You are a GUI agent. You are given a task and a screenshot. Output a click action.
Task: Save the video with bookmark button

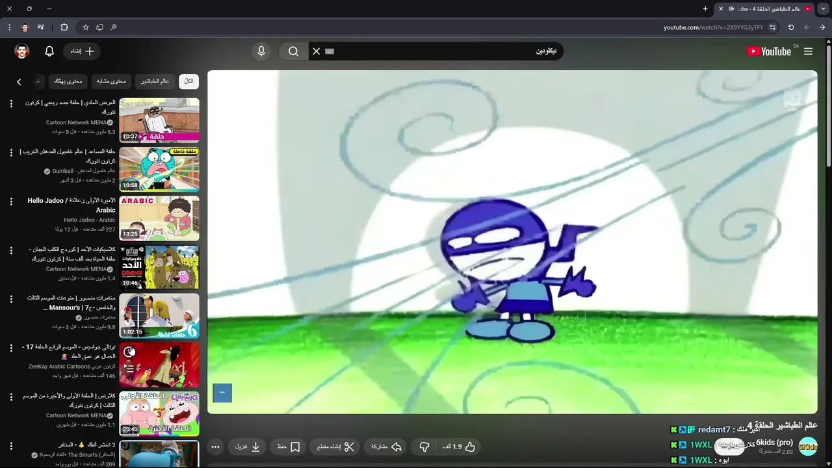click(288, 447)
